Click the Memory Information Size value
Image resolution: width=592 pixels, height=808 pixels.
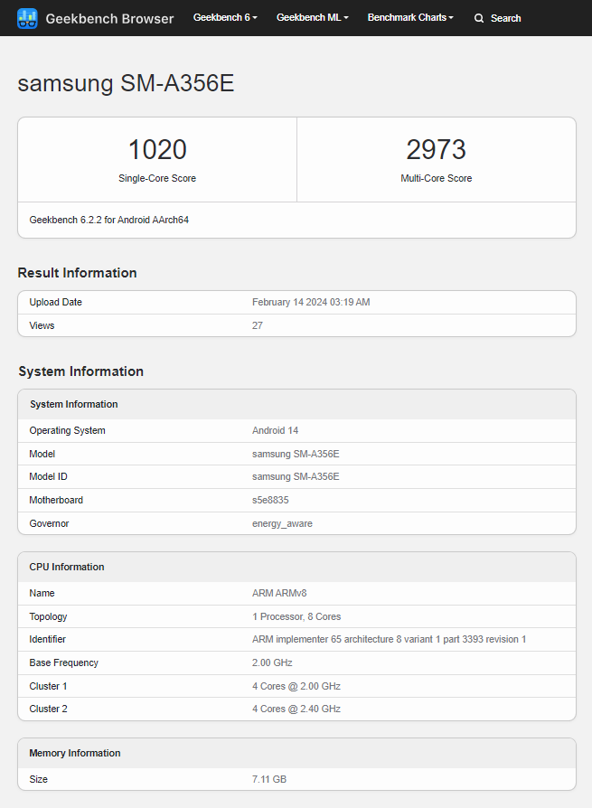coord(272,779)
